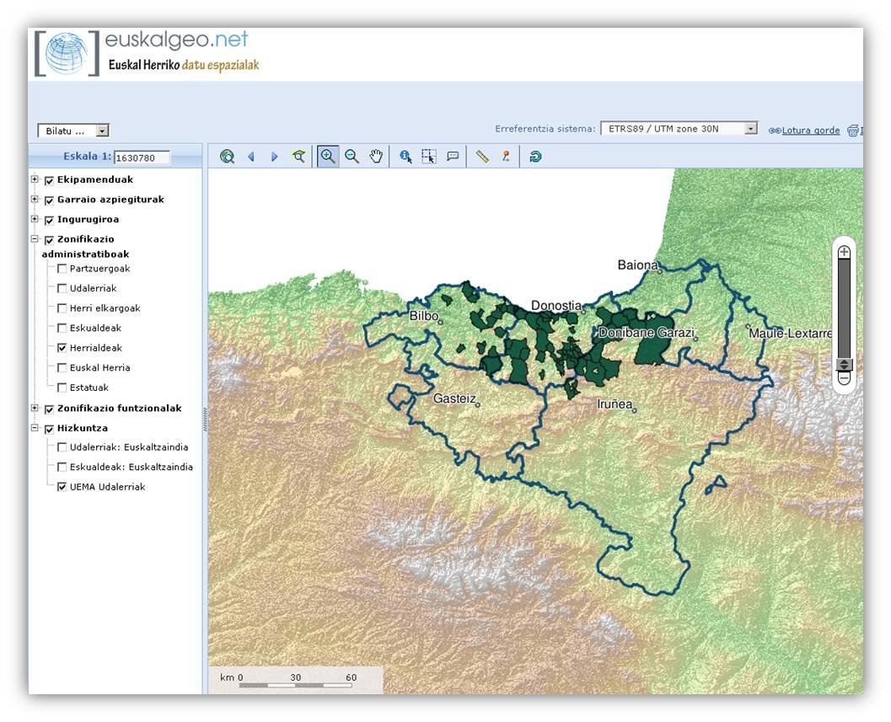
Task: Click the map zoom slider handle
Action: [844, 365]
